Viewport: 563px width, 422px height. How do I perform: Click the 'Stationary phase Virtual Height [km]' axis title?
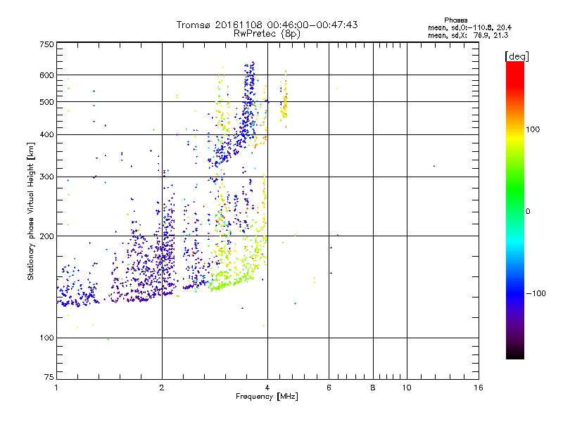(31, 212)
